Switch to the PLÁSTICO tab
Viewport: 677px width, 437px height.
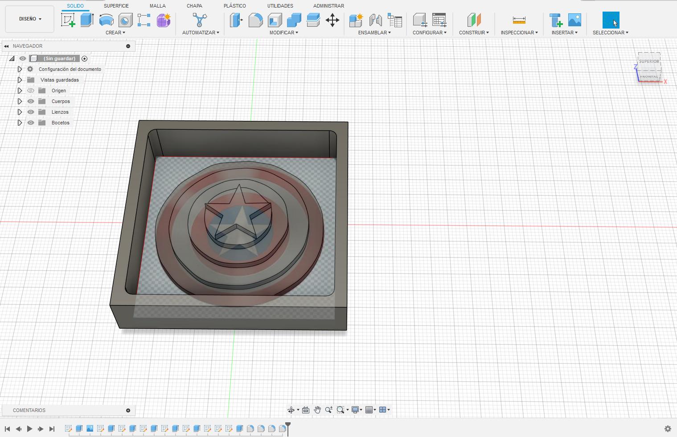tap(235, 6)
